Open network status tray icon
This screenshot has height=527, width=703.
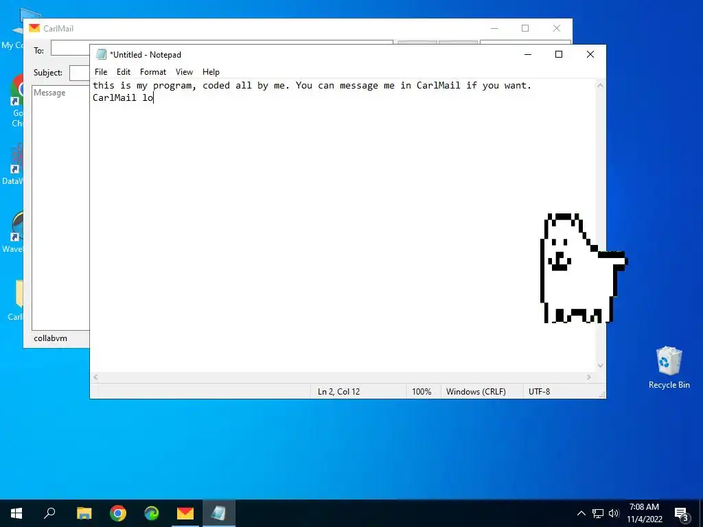(x=598, y=513)
